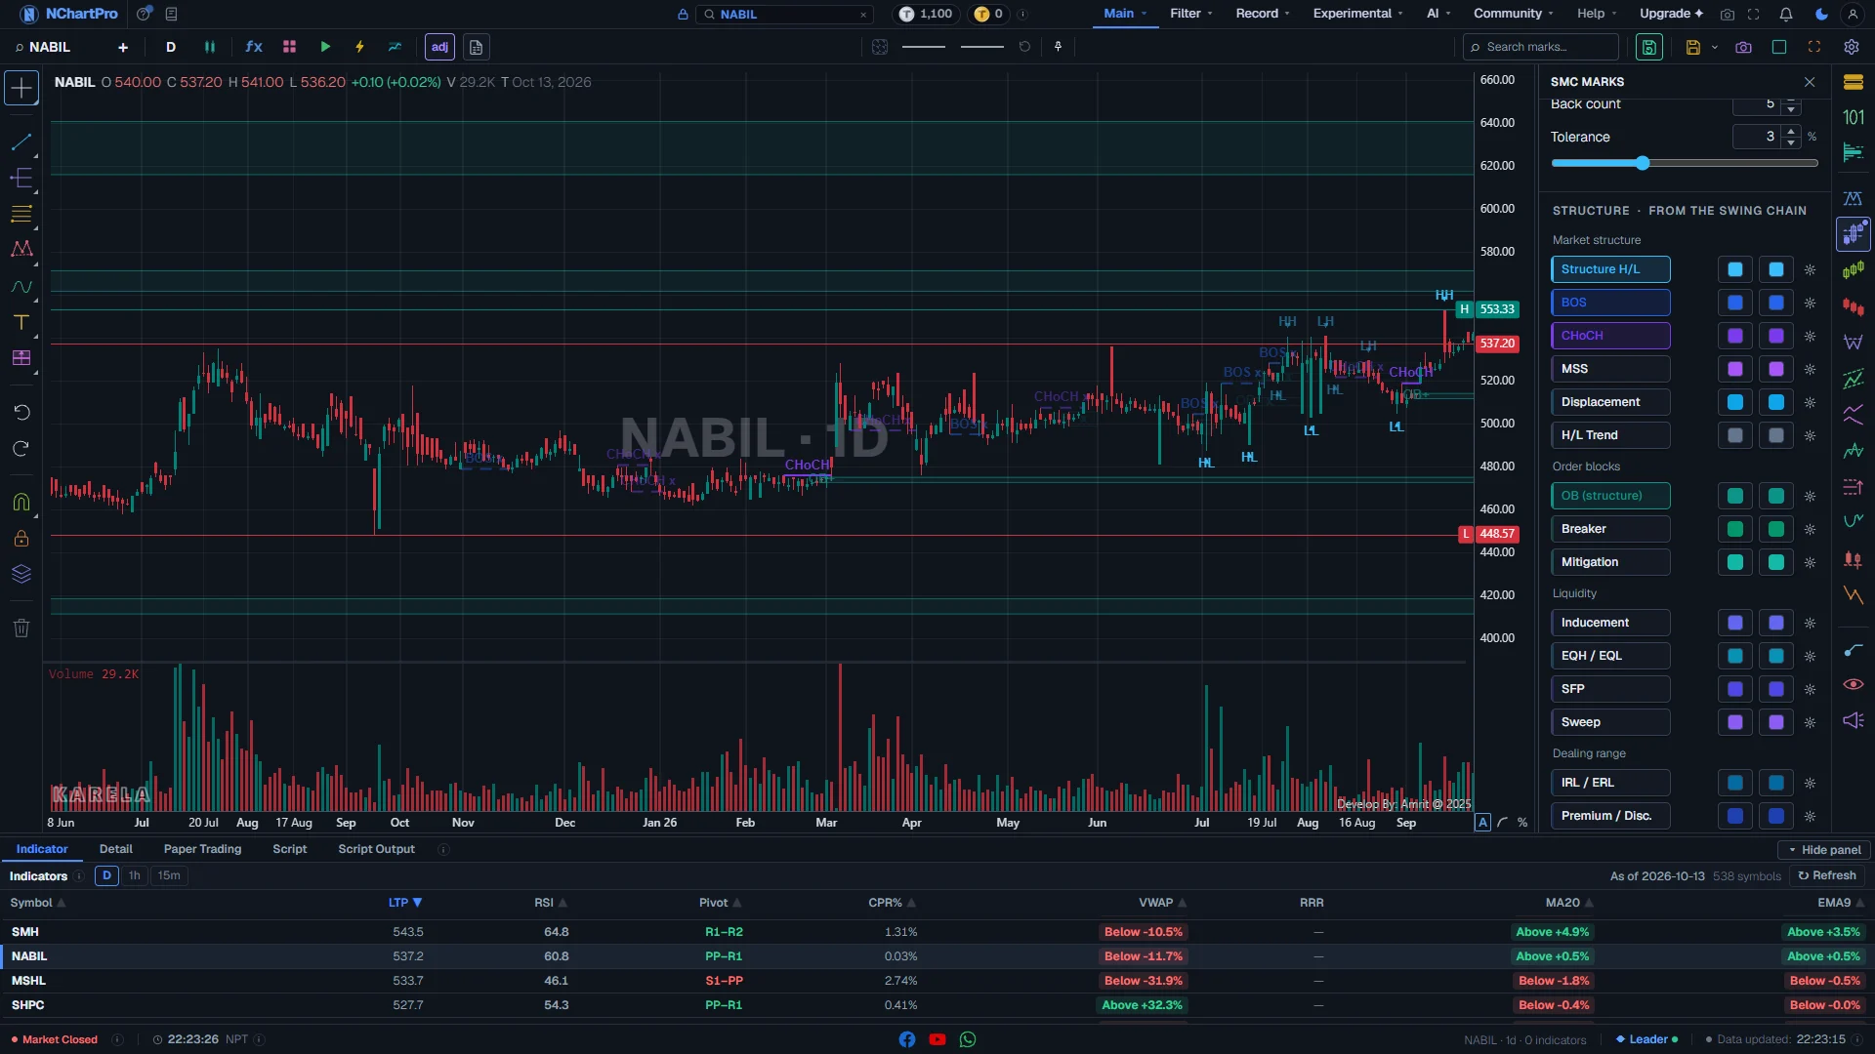This screenshot has width=1875, height=1054.
Task: Open the Help dropdown menu
Action: click(x=1597, y=14)
